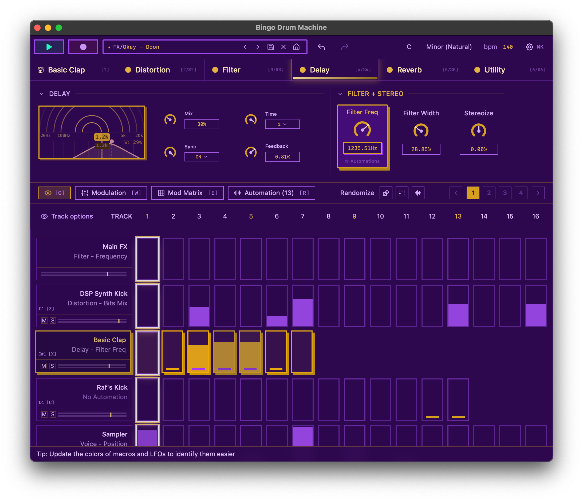Screen dimensions: 583x501
Task: Click the randomize dice icon
Action: click(386, 193)
